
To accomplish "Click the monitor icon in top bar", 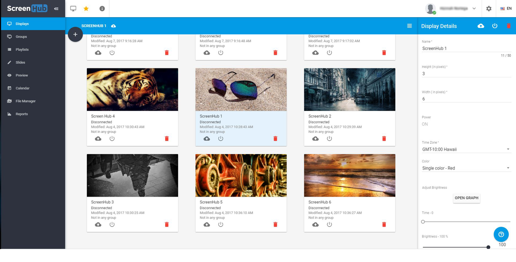I will tap(73, 9).
